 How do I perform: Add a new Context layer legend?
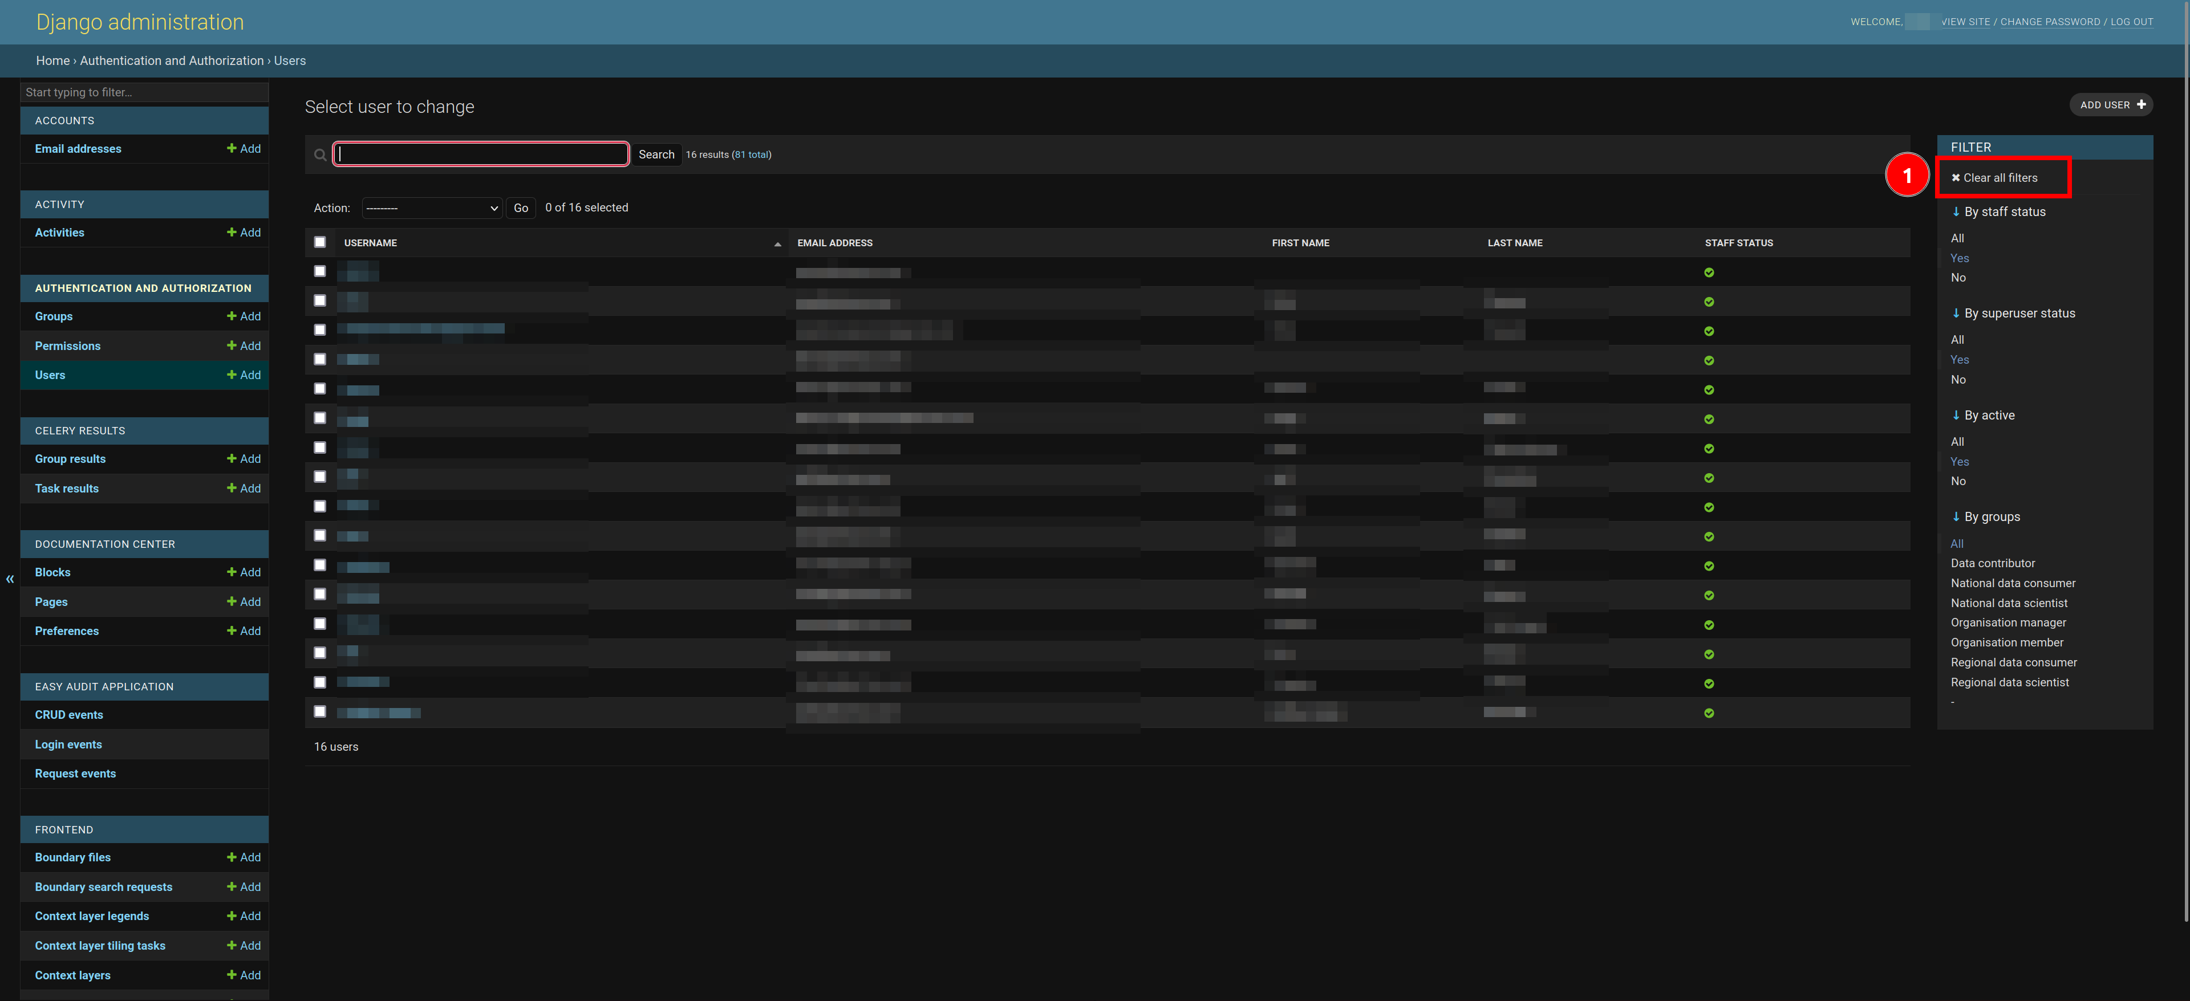pos(244,916)
